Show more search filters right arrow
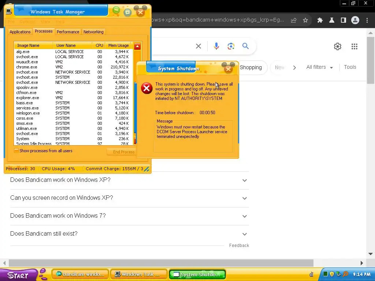Screen dimensions: 375x281 tap(294, 68)
